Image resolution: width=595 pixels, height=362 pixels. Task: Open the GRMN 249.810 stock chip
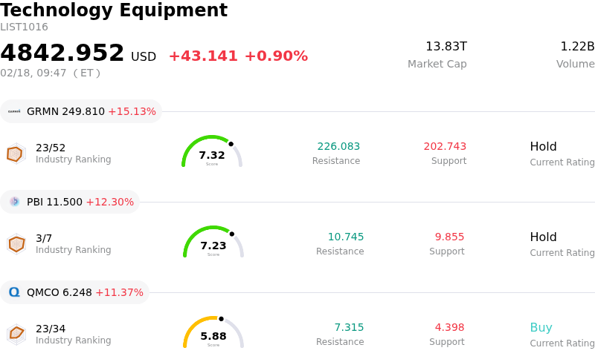tap(81, 111)
